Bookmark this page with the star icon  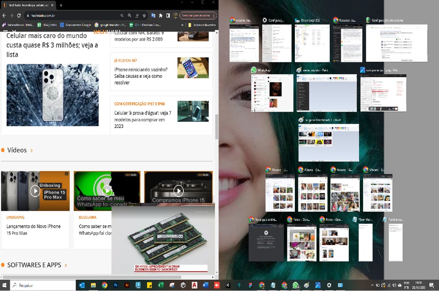click(145, 16)
